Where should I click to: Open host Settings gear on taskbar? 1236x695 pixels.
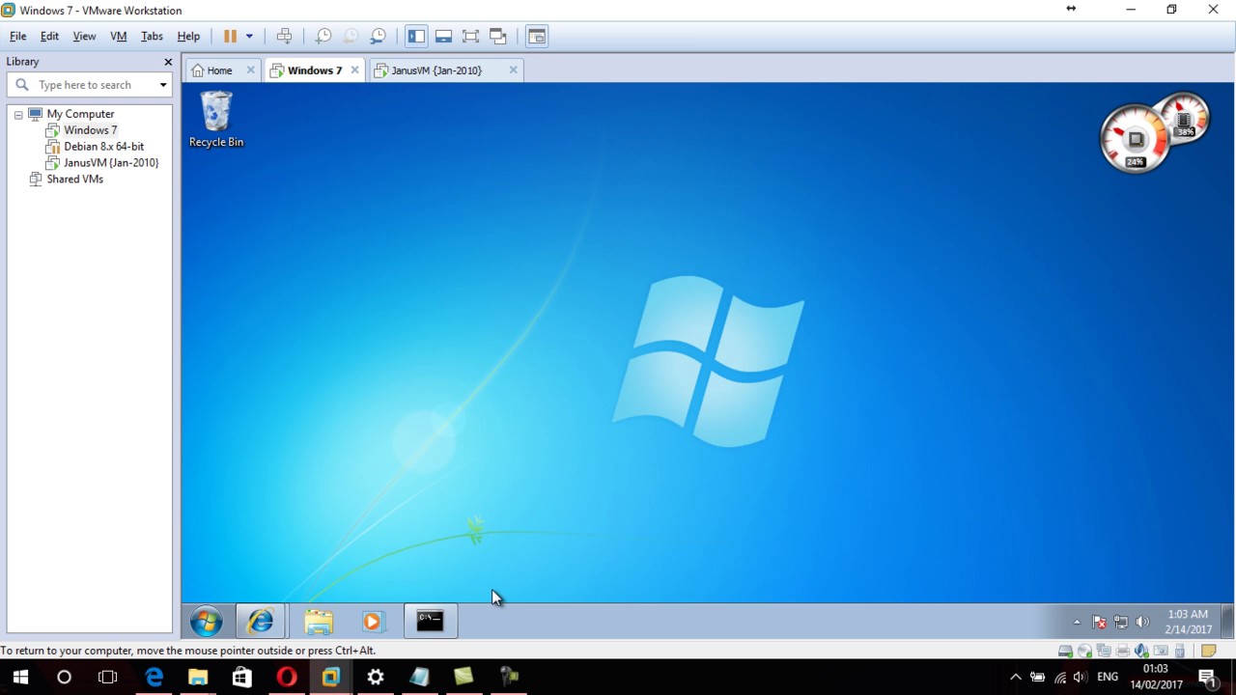376,678
